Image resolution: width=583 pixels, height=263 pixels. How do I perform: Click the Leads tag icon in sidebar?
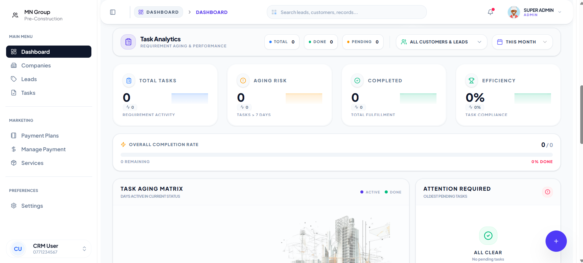click(x=14, y=79)
